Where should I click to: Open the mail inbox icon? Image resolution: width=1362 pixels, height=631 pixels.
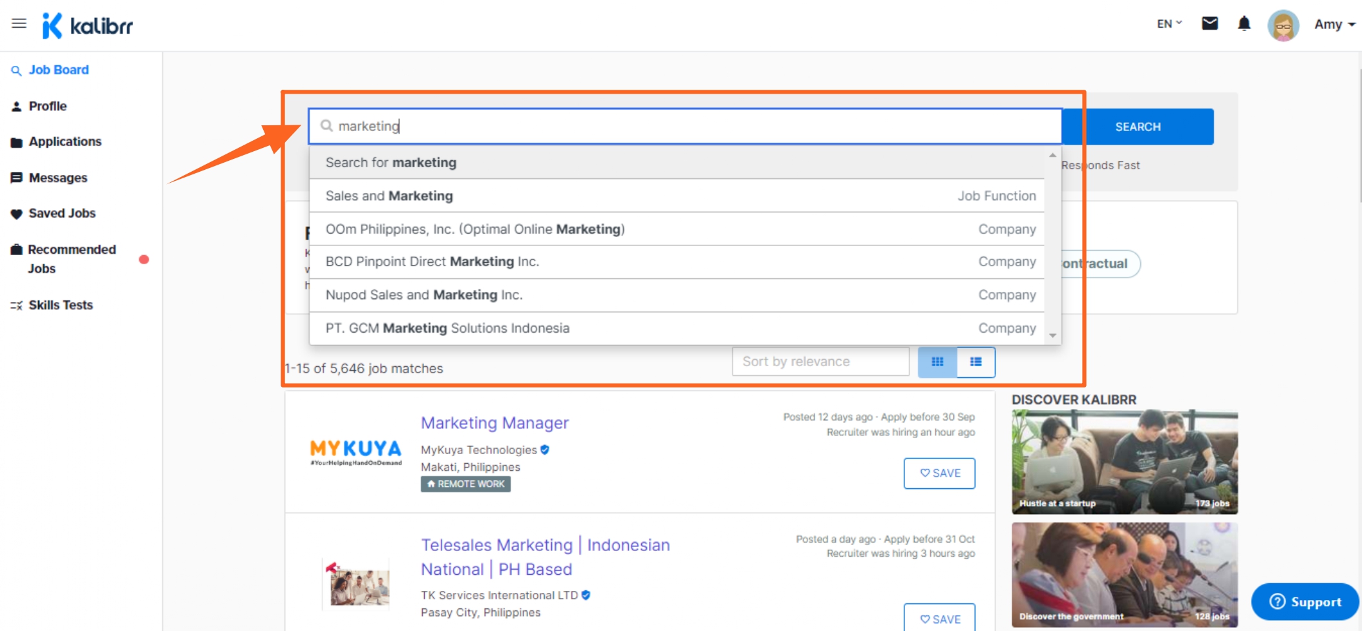click(x=1209, y=24)
